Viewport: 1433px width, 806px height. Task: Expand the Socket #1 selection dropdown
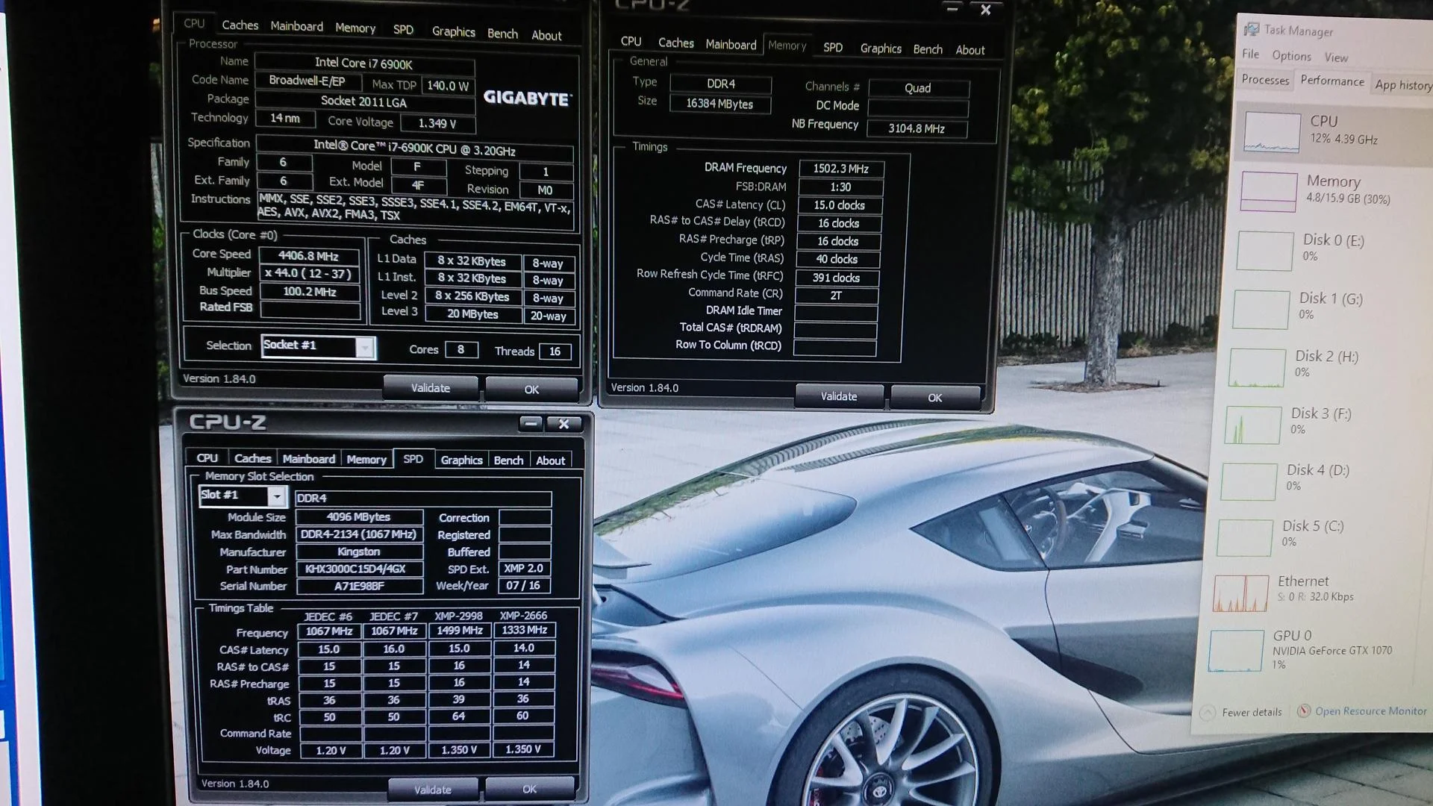tap(364, 348)
